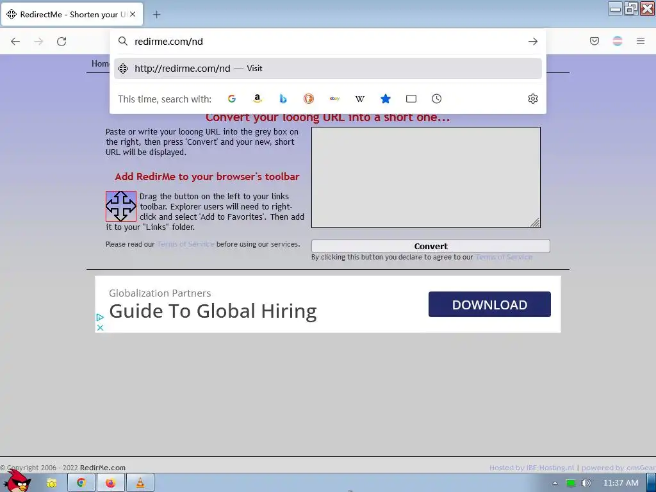The width and height of the screenshot is (656, 492).
Task: Click inside the grey URL text box
Action: click(x=426, y=177)
